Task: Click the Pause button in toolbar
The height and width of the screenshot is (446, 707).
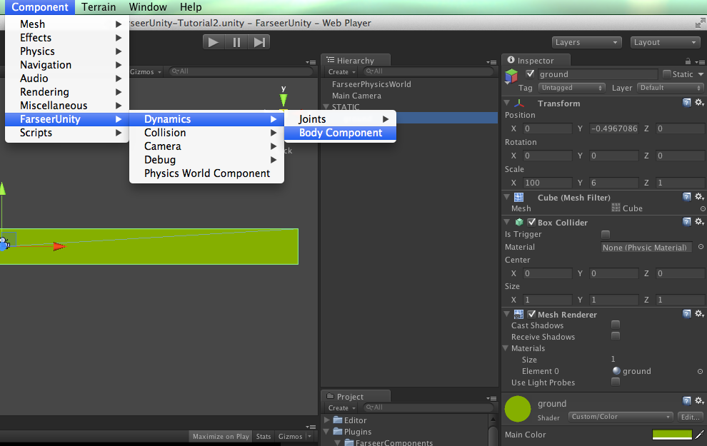Action: (236, 42)
